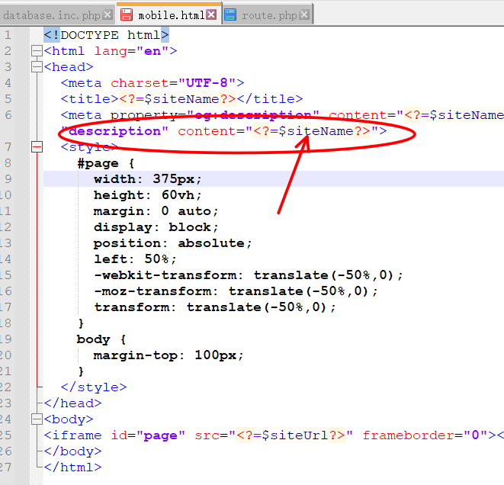
Task: Close the route.php tab
Action: 305,14
